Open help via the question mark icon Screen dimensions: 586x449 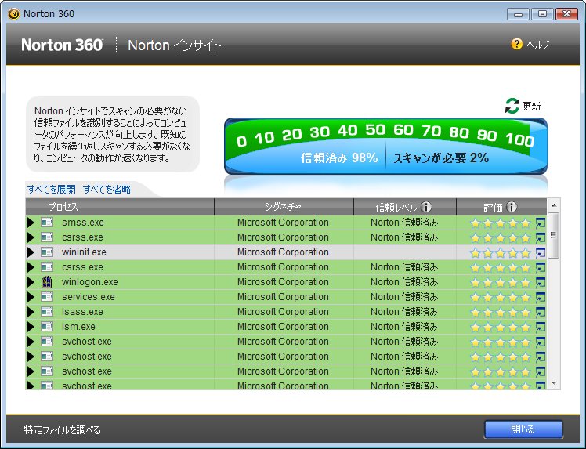516,44
